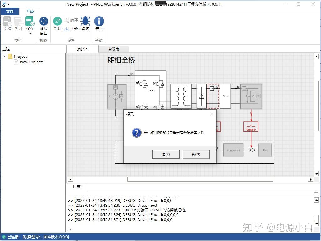Image resolution: width=321 pixels, height=241 pixels.
Task: Click the 已连接 connection status icon
Action: 4,237
